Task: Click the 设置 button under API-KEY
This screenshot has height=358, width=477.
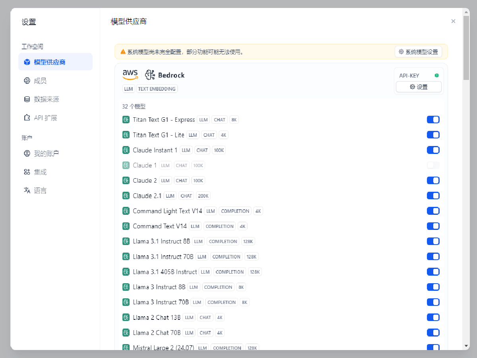Action: (419, 87)
